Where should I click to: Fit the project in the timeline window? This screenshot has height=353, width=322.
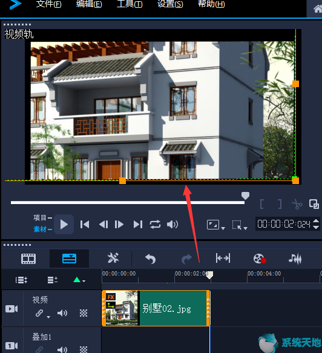tap(223, 258)
